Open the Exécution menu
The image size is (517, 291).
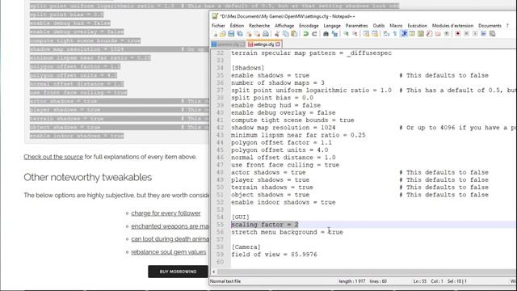[417, 25]
